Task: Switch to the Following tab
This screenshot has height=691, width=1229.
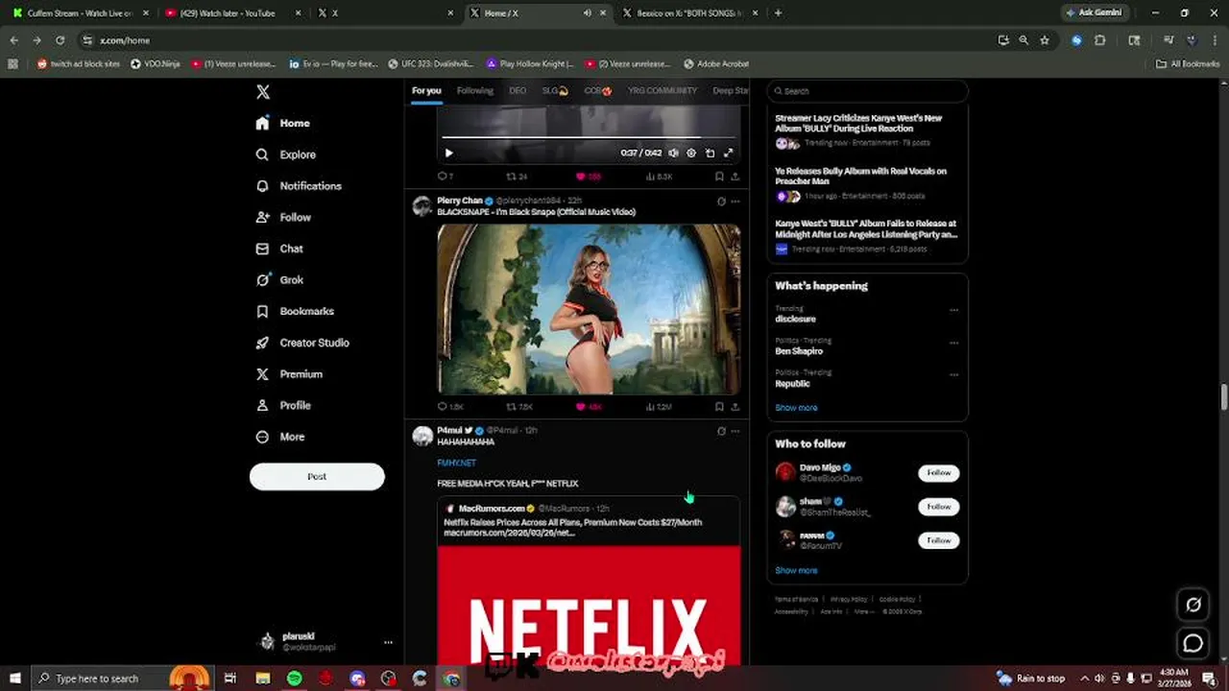Action: [474, 91]
